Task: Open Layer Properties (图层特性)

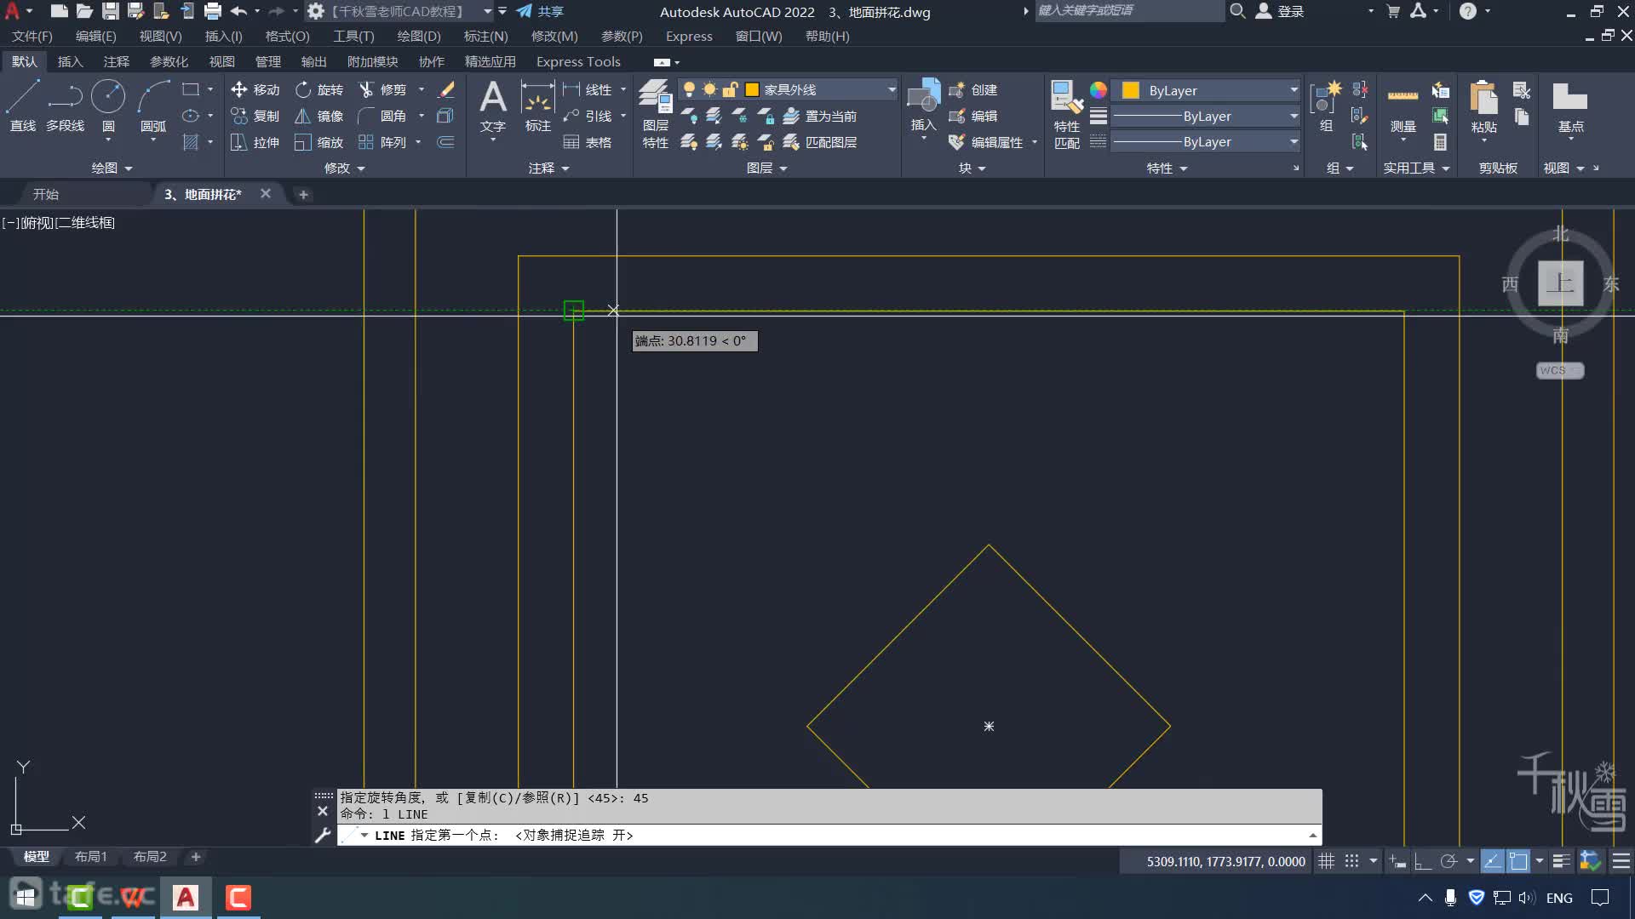Action: pyautogui.click(x=655, y=114)
